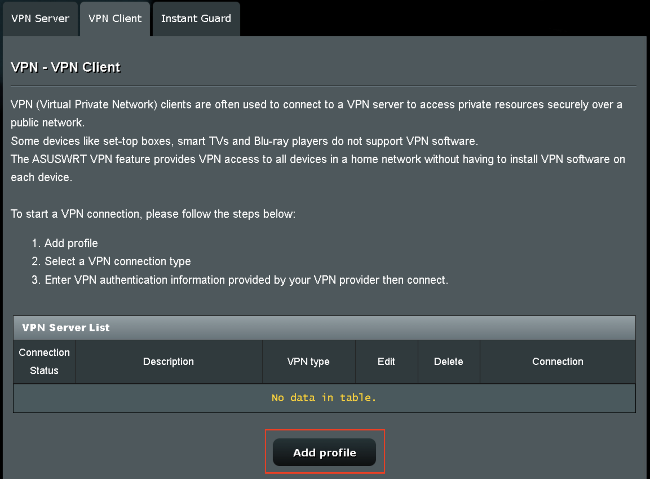Click the VPN - VPN Client page title
The image size is (650, 479).
click(x=65, y=67)
